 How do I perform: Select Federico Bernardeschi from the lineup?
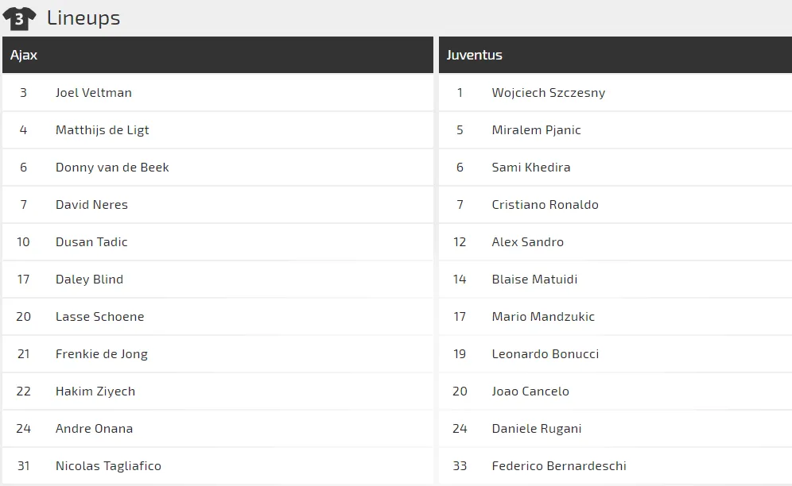(559, 466)
